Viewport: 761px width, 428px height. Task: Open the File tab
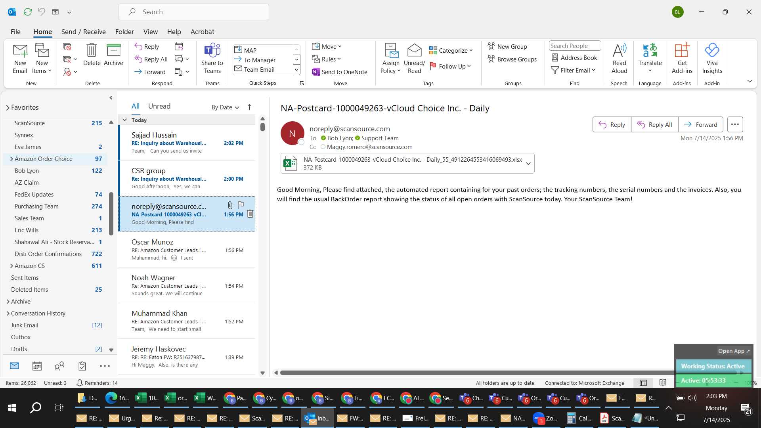[x=15, y=32]
